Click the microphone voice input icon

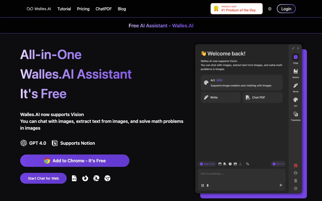click(208, 185)
